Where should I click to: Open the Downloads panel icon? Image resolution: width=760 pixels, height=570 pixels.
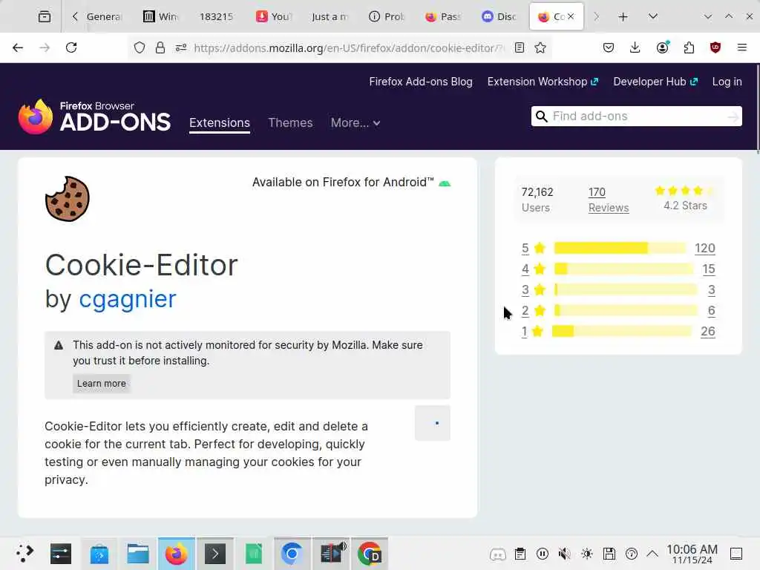pos(635,47)
